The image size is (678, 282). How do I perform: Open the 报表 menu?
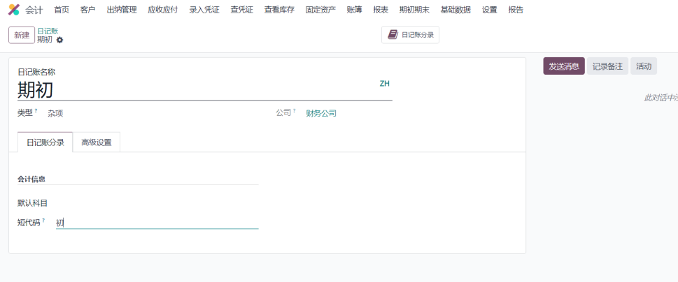pyautogui.click(x=381, y=10)
